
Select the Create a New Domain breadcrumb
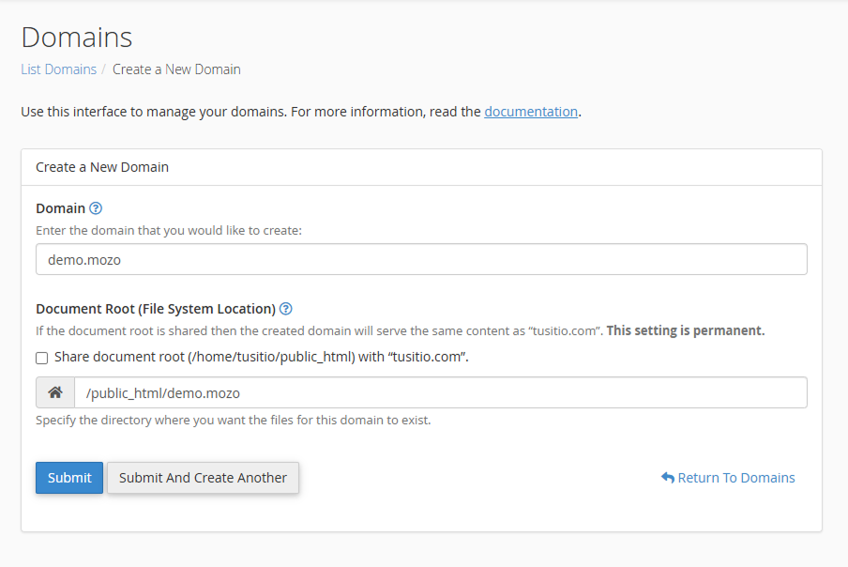click(176, 69)
